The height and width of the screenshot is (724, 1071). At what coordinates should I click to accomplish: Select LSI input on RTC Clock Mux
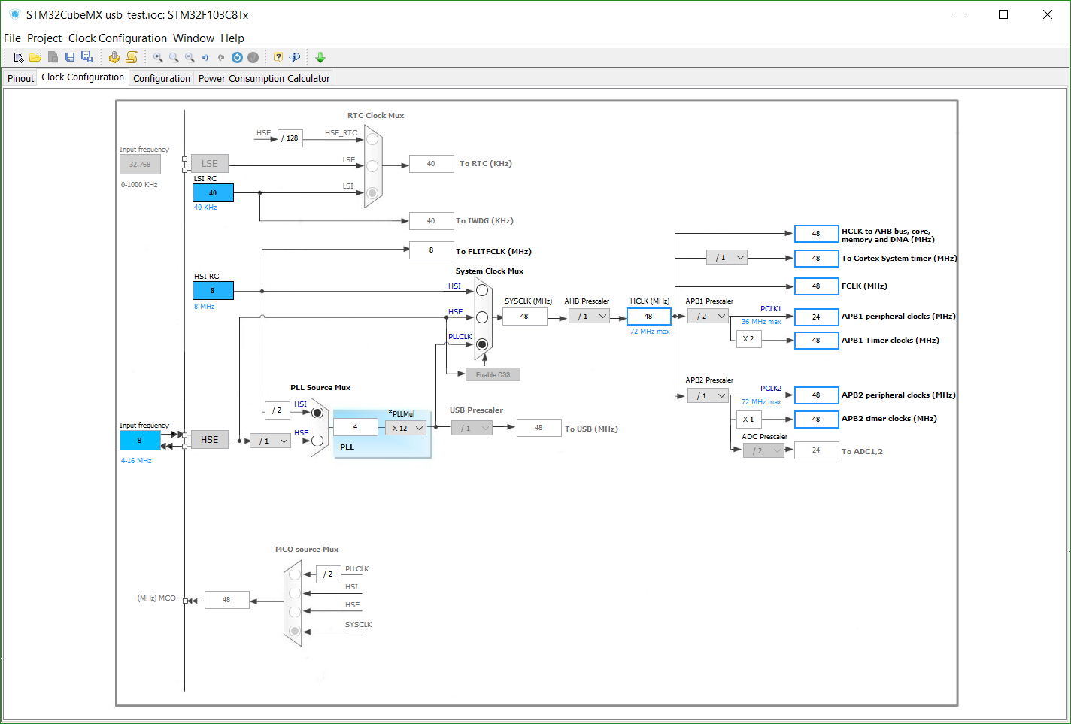372,193
